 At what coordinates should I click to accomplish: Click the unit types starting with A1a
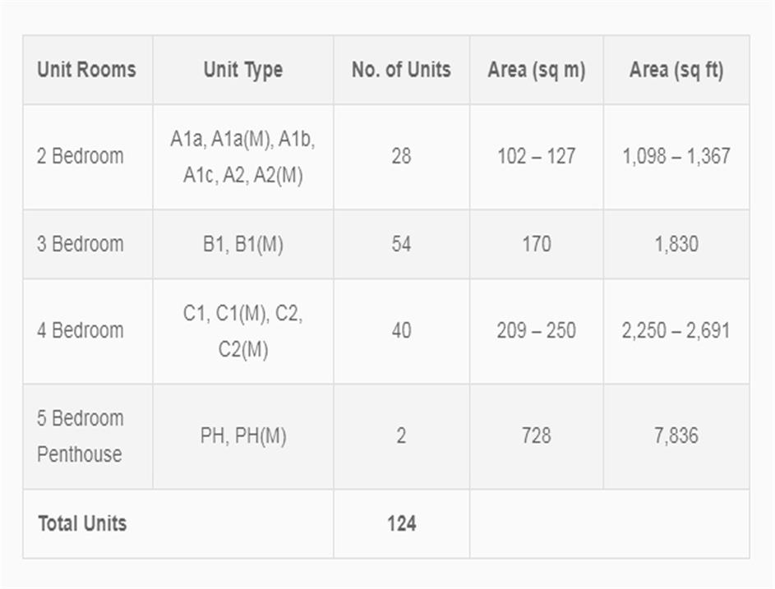[242, 157]
